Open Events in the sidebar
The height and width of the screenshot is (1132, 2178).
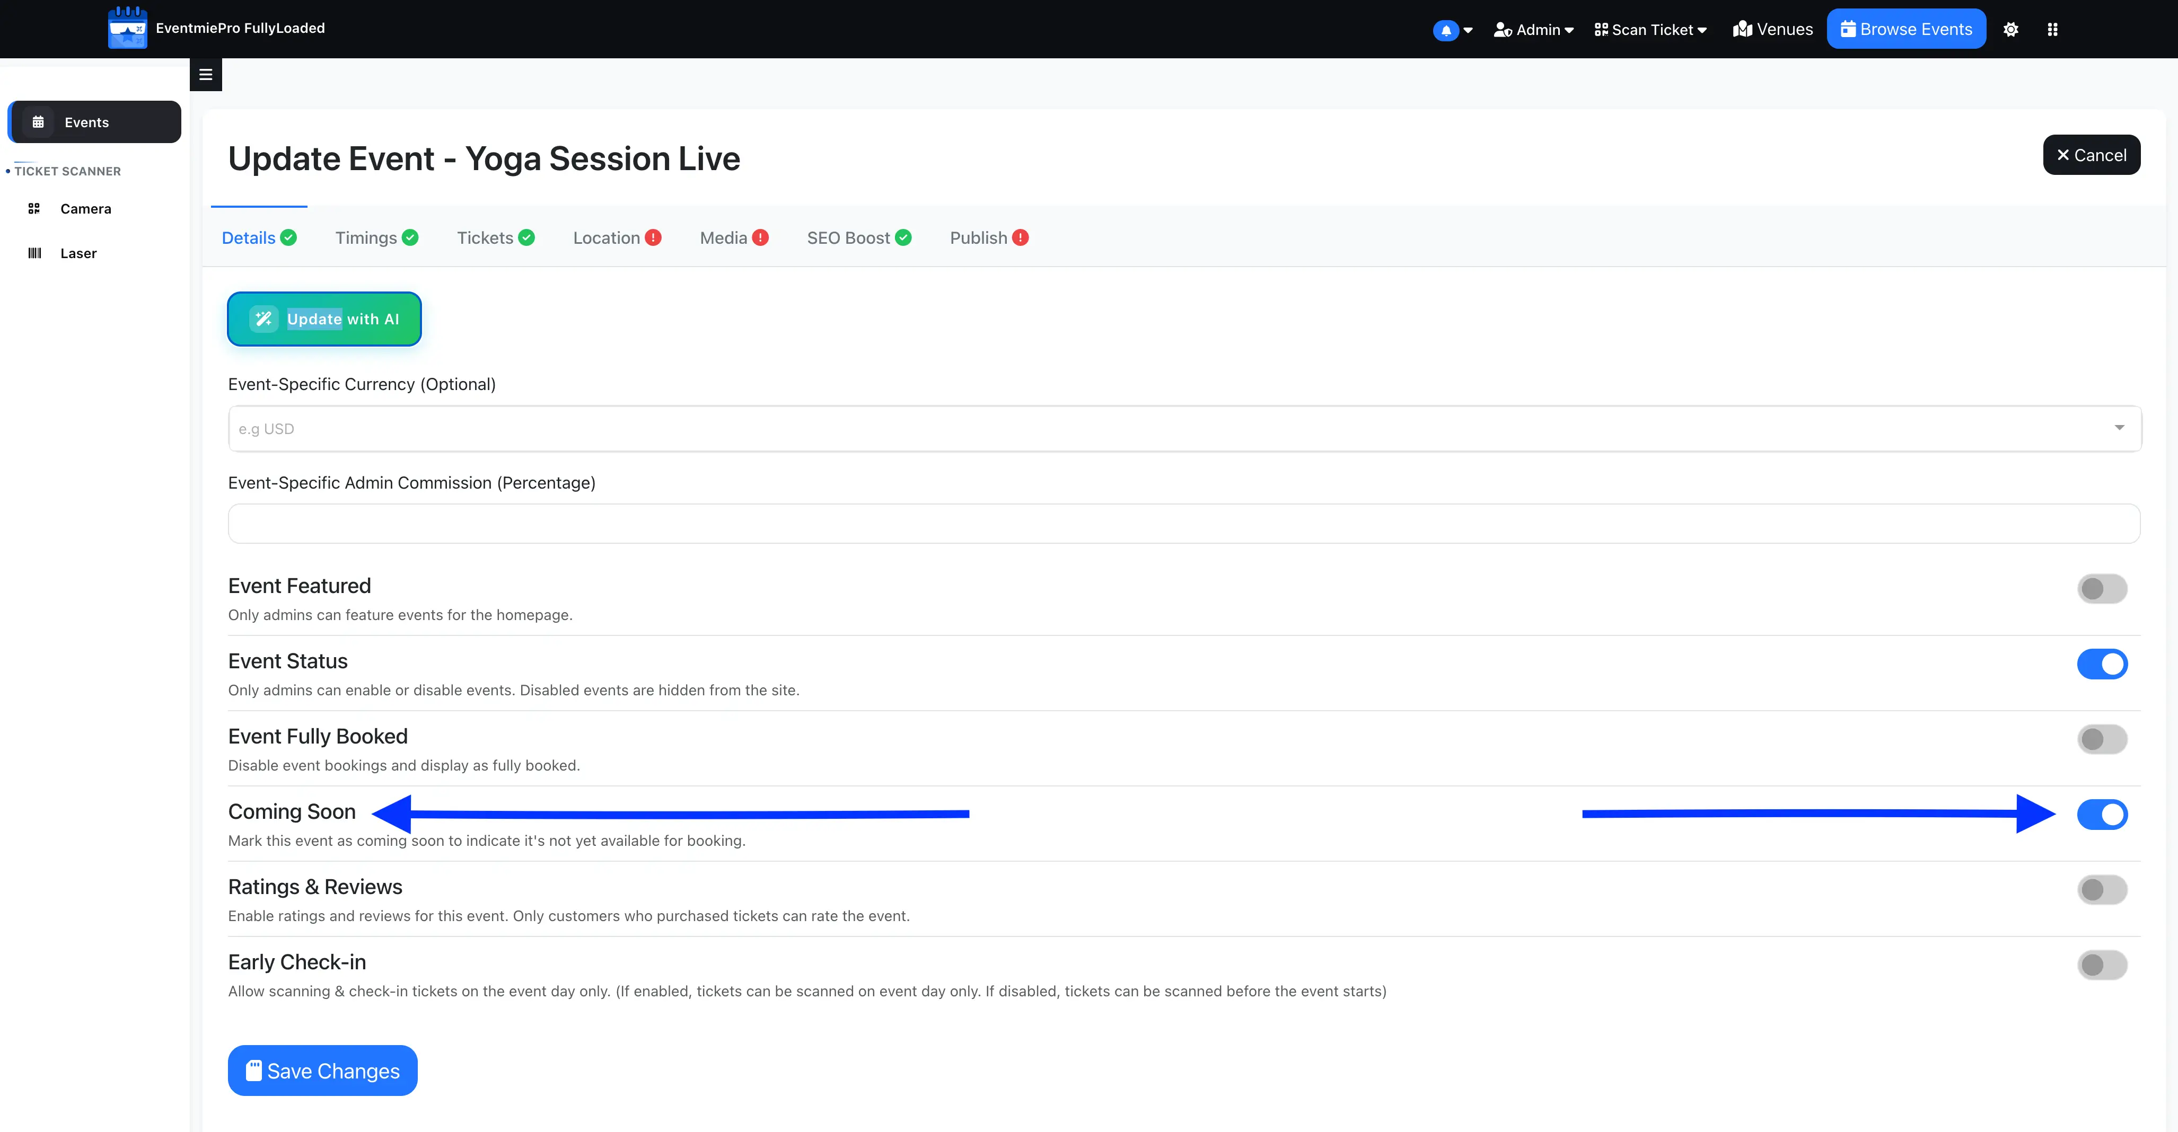click(x=94, y=122)
